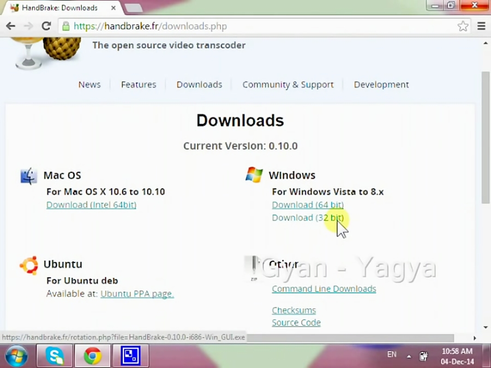This screenshot has width=491, height=368.
Task: Open Skype from the taskbar
Action: (54, 355)
